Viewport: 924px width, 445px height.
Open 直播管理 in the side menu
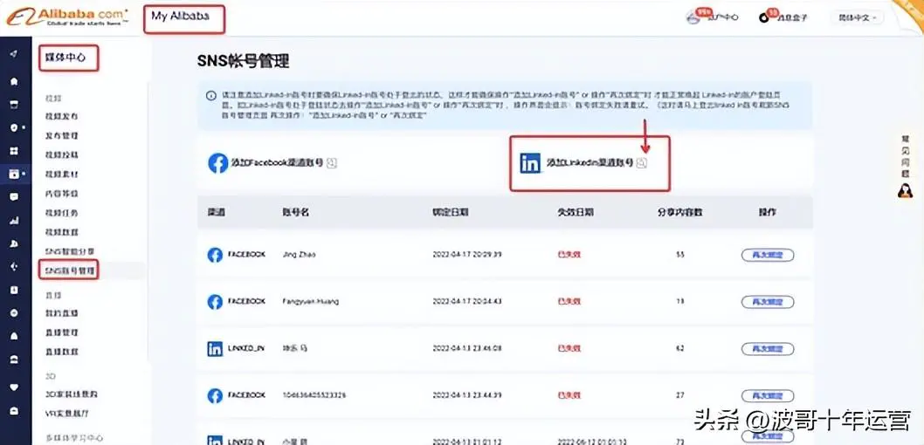coord(61,332)
